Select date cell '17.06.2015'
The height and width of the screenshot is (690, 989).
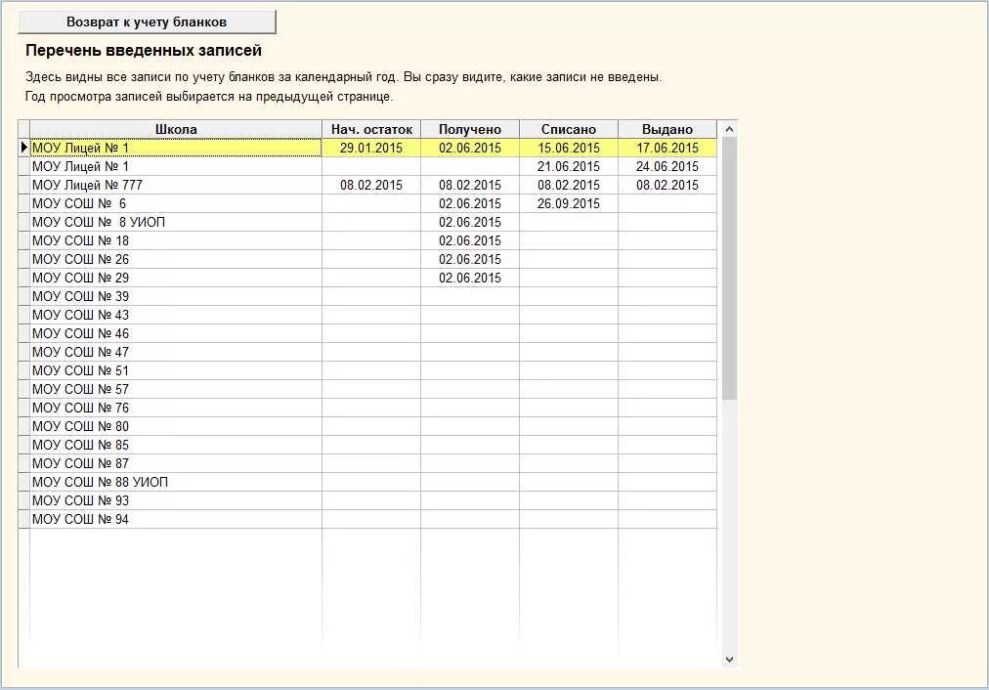[667, 149]
